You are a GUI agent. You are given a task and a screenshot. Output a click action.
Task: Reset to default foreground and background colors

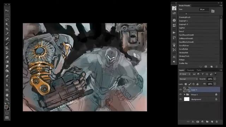[x=5, y=103]
